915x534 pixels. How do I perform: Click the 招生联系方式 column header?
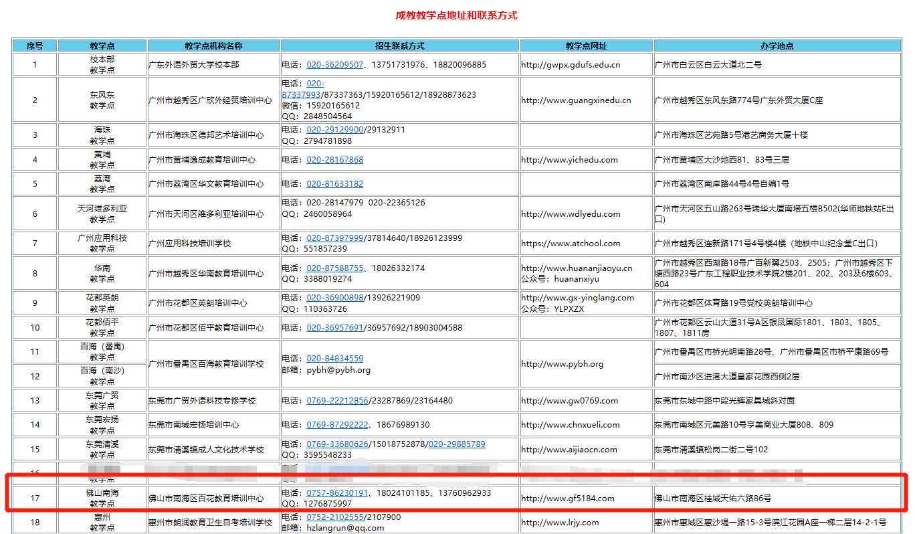pyautogui.click(x=399, y=46)
